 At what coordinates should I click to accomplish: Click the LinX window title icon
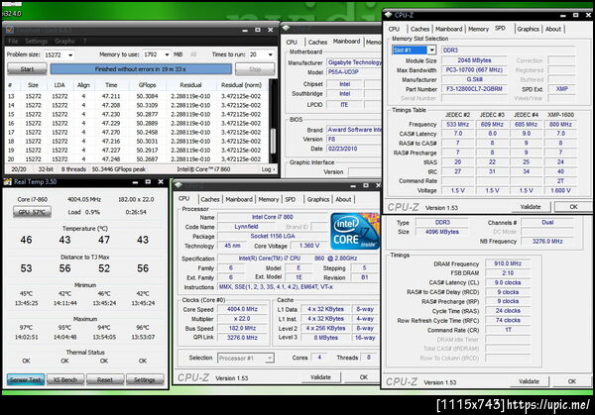tap(10, 30)
